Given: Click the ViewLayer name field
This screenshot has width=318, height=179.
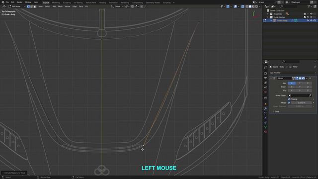Looking at the screenshot, I should click(x=300, y=2).
